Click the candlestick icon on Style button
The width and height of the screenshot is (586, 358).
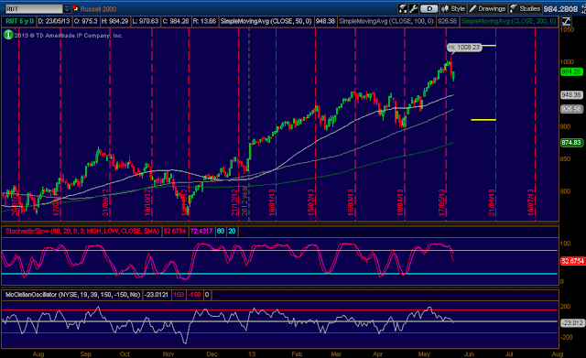445,8
